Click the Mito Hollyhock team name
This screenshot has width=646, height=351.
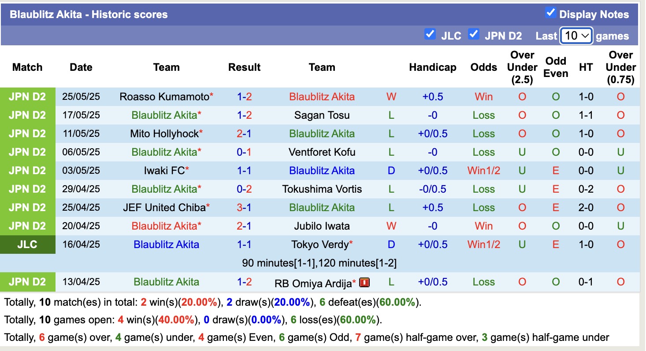click(x=164, y=134)
